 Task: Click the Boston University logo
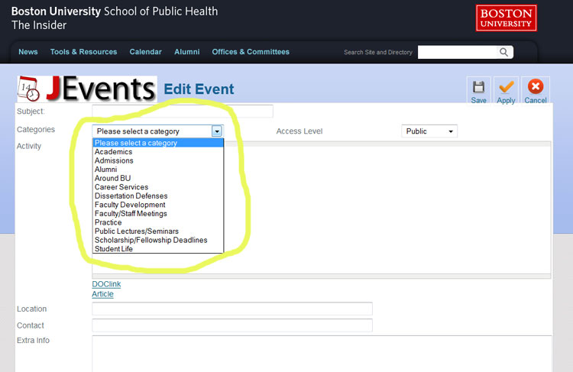(x=506, y=18)
